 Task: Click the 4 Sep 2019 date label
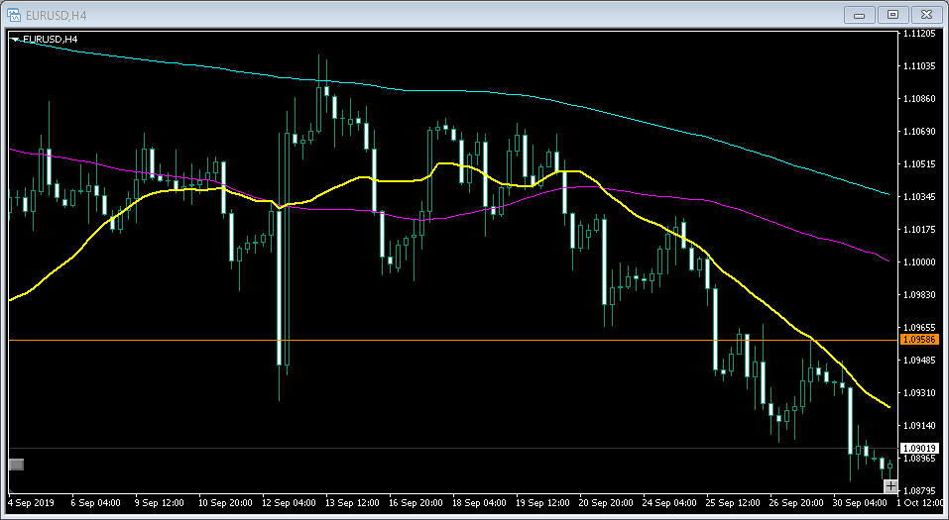(31, 502)
